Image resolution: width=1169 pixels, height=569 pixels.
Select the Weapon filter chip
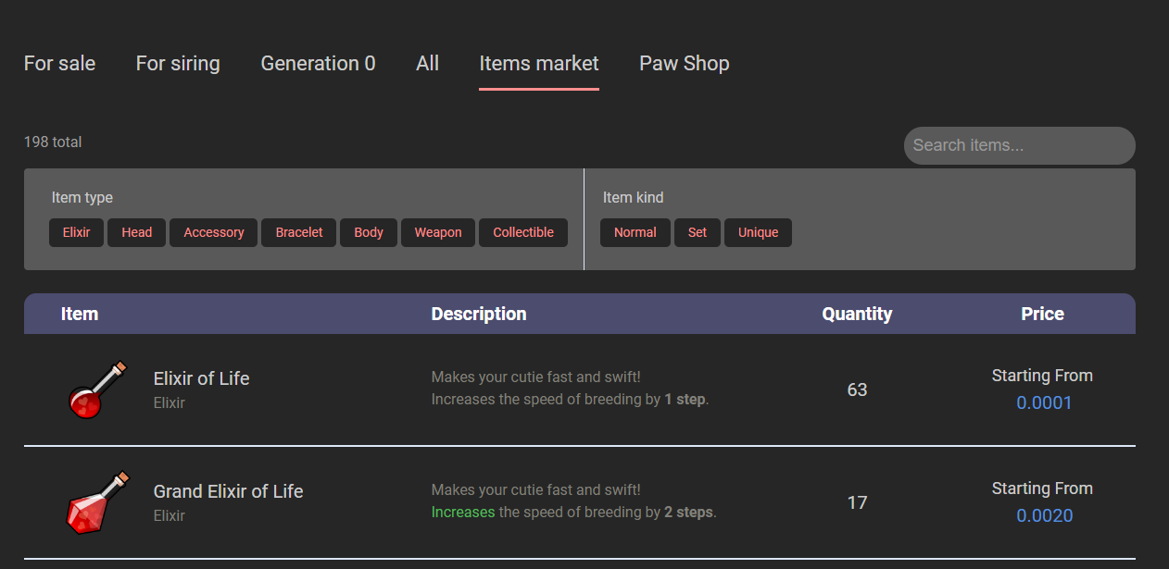(x=437, y=232)
